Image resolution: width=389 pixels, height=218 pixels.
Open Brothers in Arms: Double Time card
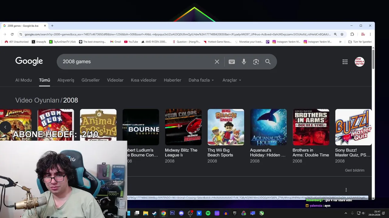point(311,136)
